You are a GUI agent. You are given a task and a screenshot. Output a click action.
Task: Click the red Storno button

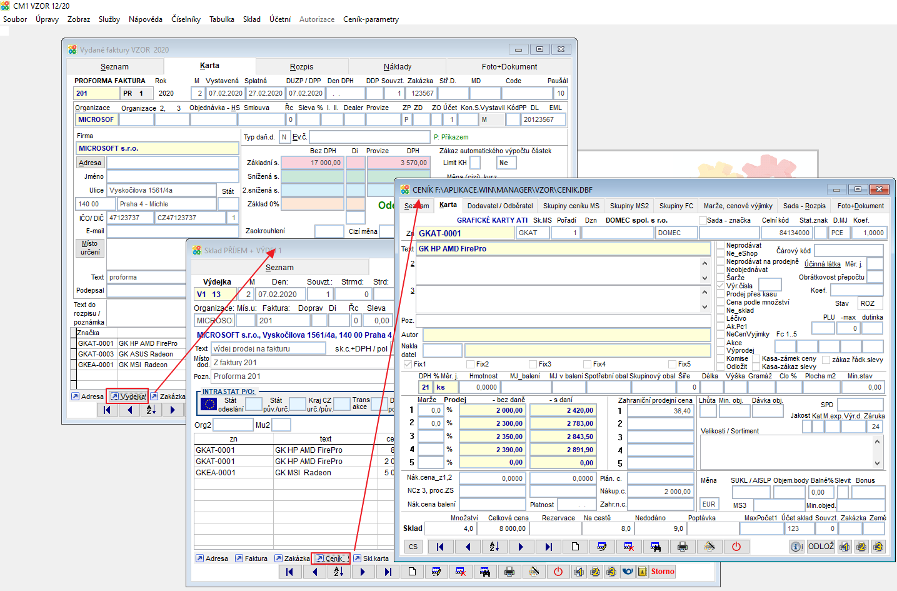[x=663, y=572]
